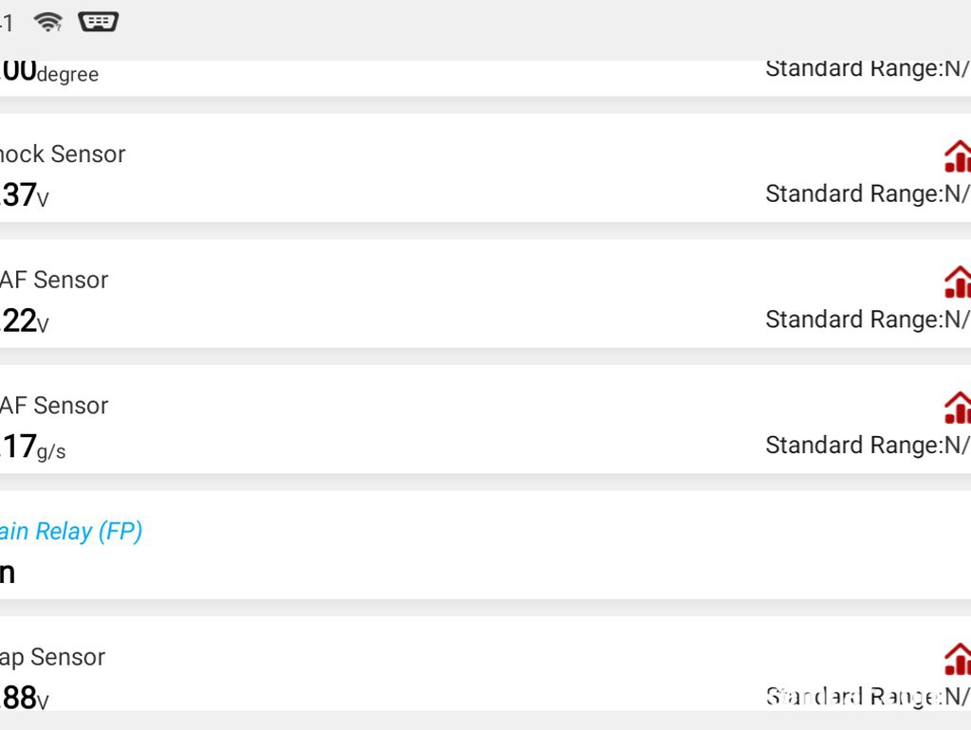Image resolution: width=971 pixels, height=730 pixels.
Task: Tap the MAF Sensor voltage value ending 22
Action: tap(24, 320)
